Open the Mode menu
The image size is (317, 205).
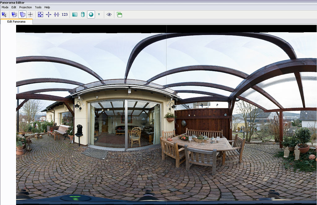click(x=5, y=7)
